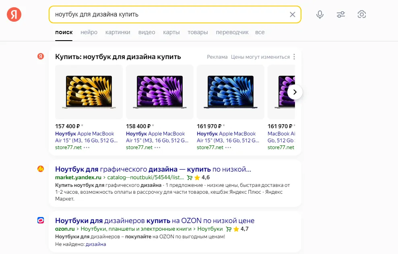398x254 pixels.
Task: Open MacBook listing priced 157 400 ₽
Action: tap(86, 137)
